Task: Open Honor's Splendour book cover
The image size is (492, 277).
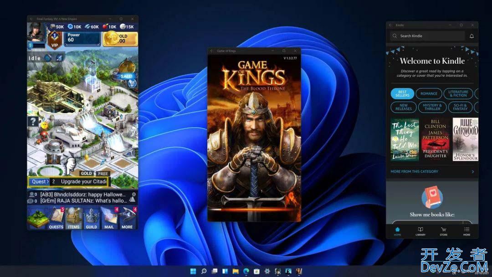Action: pos(465,139)
